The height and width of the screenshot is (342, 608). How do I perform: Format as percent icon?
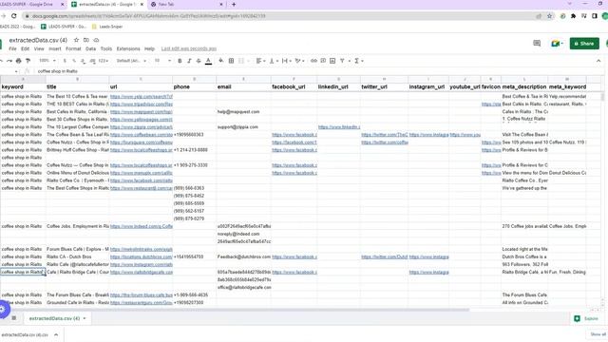(x=74, y=61)
